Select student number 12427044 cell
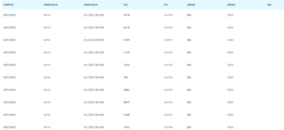 pos(168,77)
